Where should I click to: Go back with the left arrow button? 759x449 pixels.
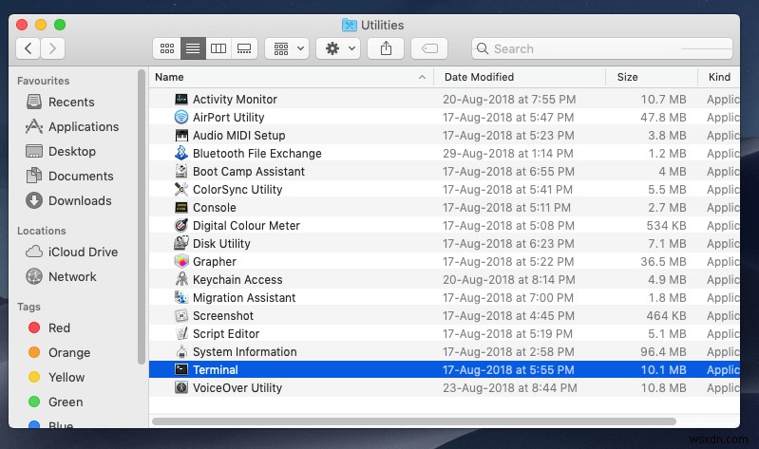click(x=28, y=48)
